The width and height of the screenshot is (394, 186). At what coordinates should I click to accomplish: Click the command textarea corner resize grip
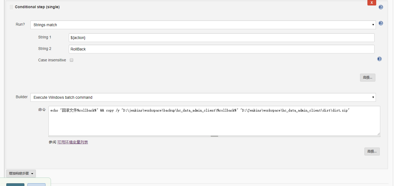378,134
